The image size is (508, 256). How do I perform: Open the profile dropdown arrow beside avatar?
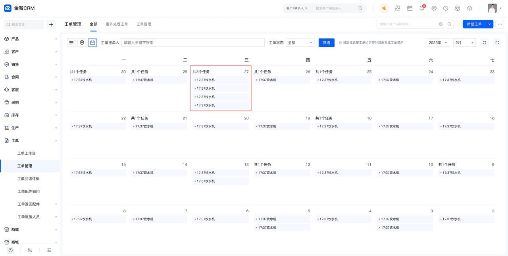(x=500, y=8)
